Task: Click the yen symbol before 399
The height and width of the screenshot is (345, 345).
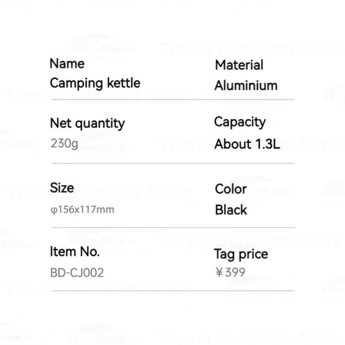Action: tap(219, 272)
